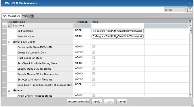The width and height of the screenshot is (194, 107).
Task: Open the column chooser grid icon
Action: 190,21
